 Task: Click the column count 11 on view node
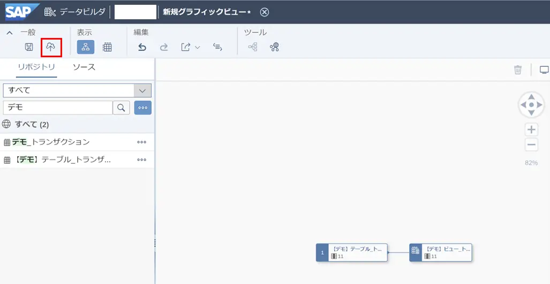(434, 256)
